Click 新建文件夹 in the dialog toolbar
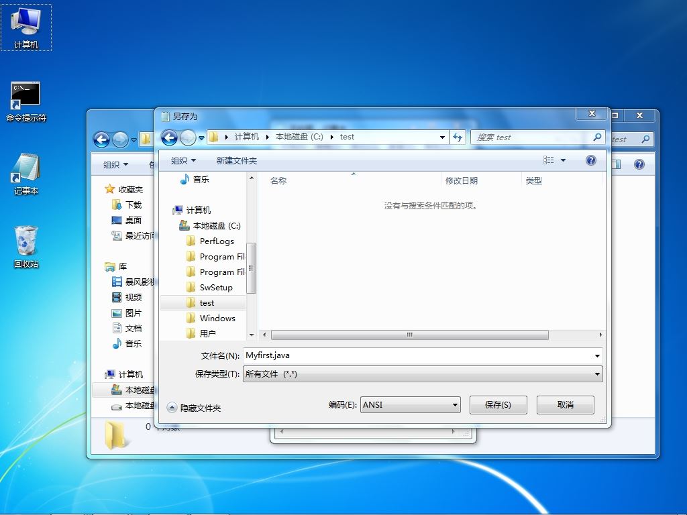The height and width of the screenshot is (515, 687). [x=237, y=161]
